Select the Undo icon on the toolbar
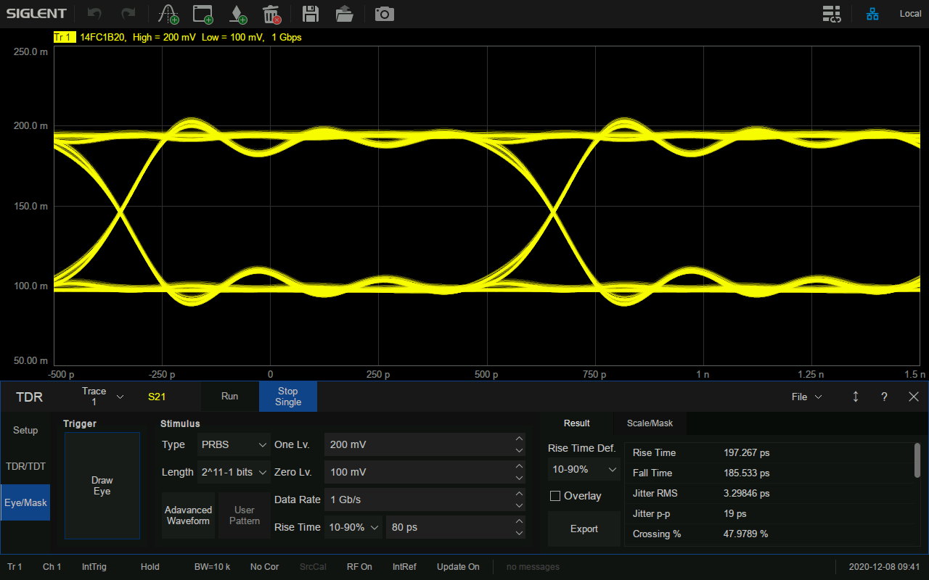 pyautogui.click(x=93, y=13)
